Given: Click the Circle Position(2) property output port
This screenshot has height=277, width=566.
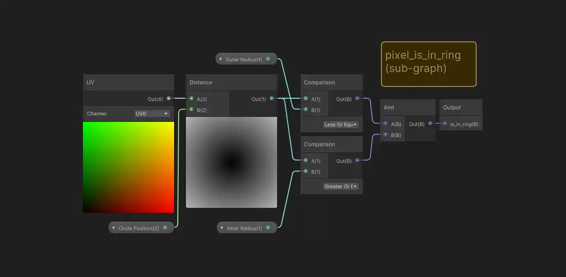Looking at the screenshot, I should (x=165, y=228).
